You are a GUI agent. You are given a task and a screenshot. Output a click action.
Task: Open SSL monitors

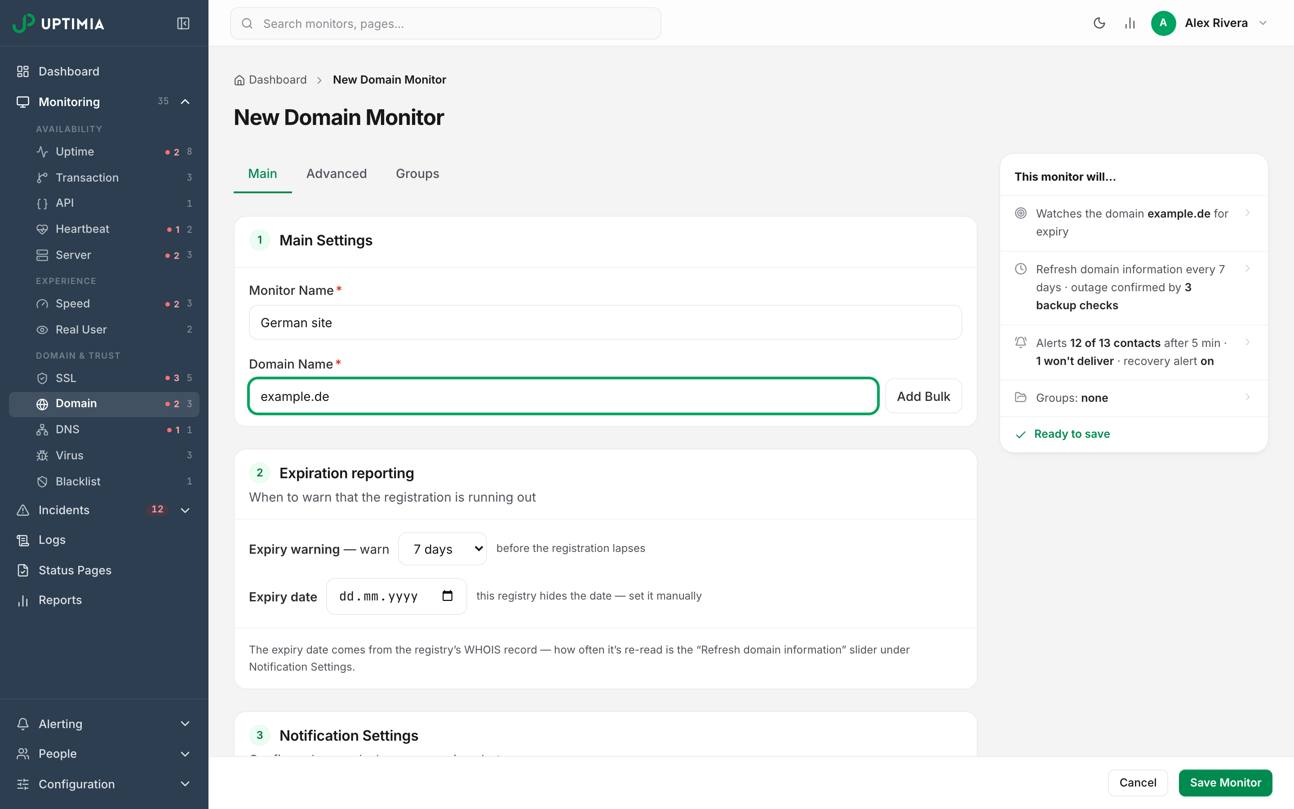coord(104,378)
